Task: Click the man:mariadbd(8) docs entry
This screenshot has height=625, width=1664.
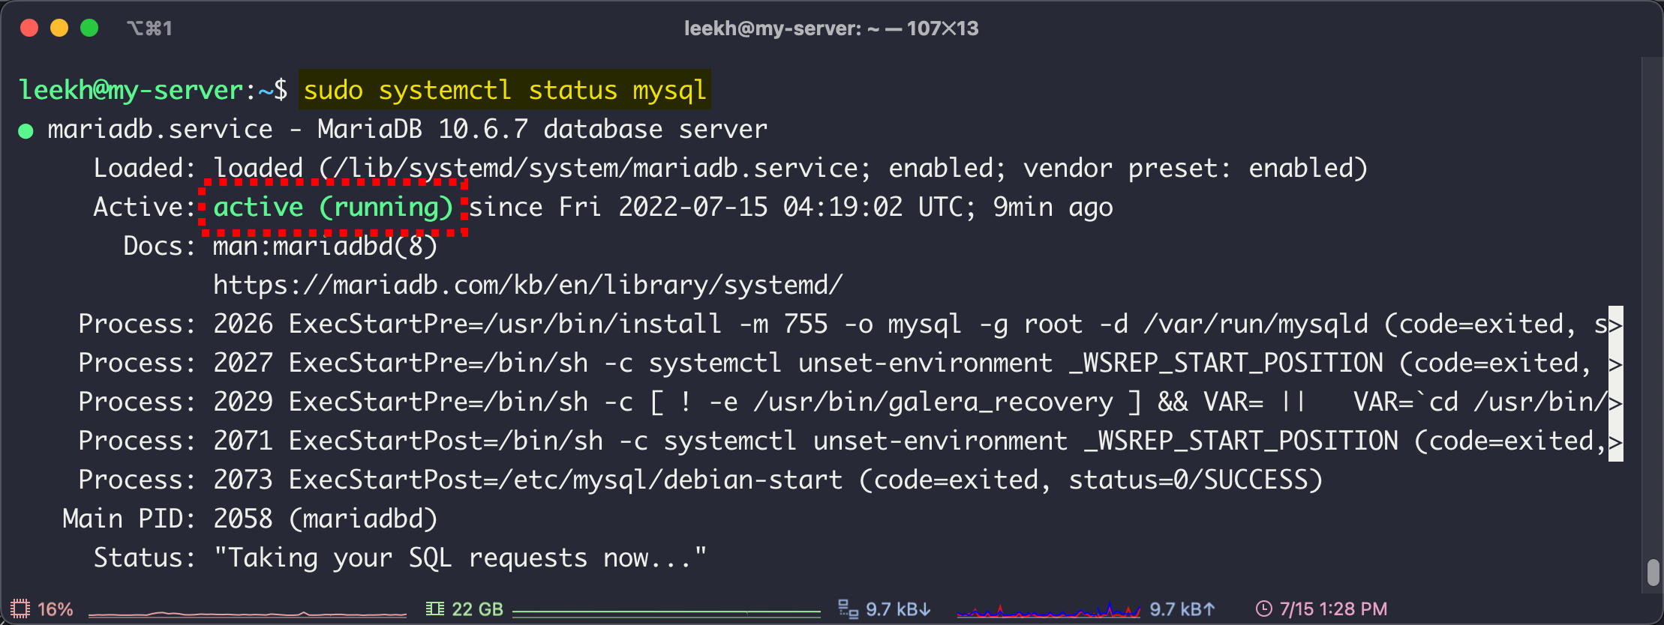Action: point(325,246)
